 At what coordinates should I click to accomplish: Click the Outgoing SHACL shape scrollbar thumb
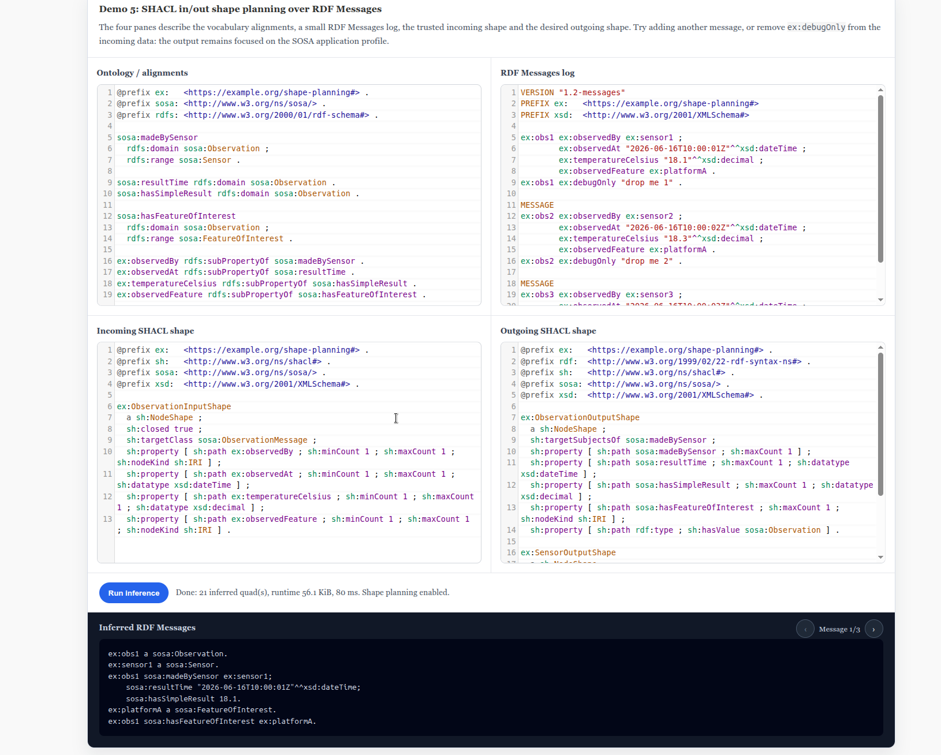click(x=880, y=424)
